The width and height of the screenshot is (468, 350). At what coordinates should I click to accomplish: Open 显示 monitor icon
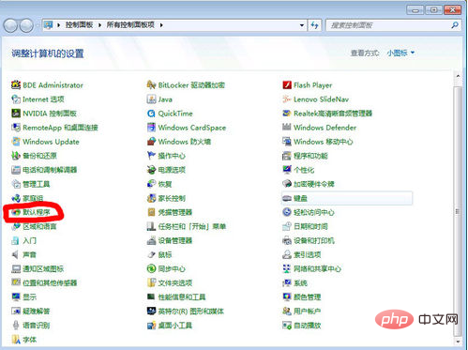tap(16, 297)
